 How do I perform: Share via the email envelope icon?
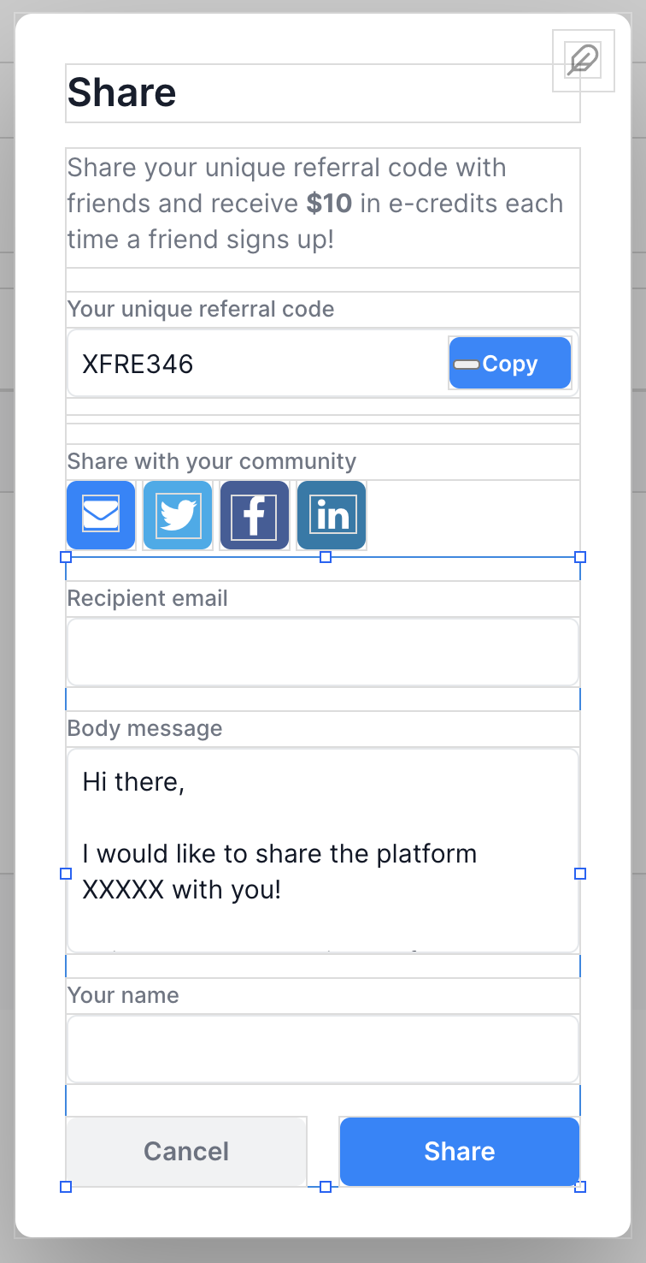pos(101,515)
